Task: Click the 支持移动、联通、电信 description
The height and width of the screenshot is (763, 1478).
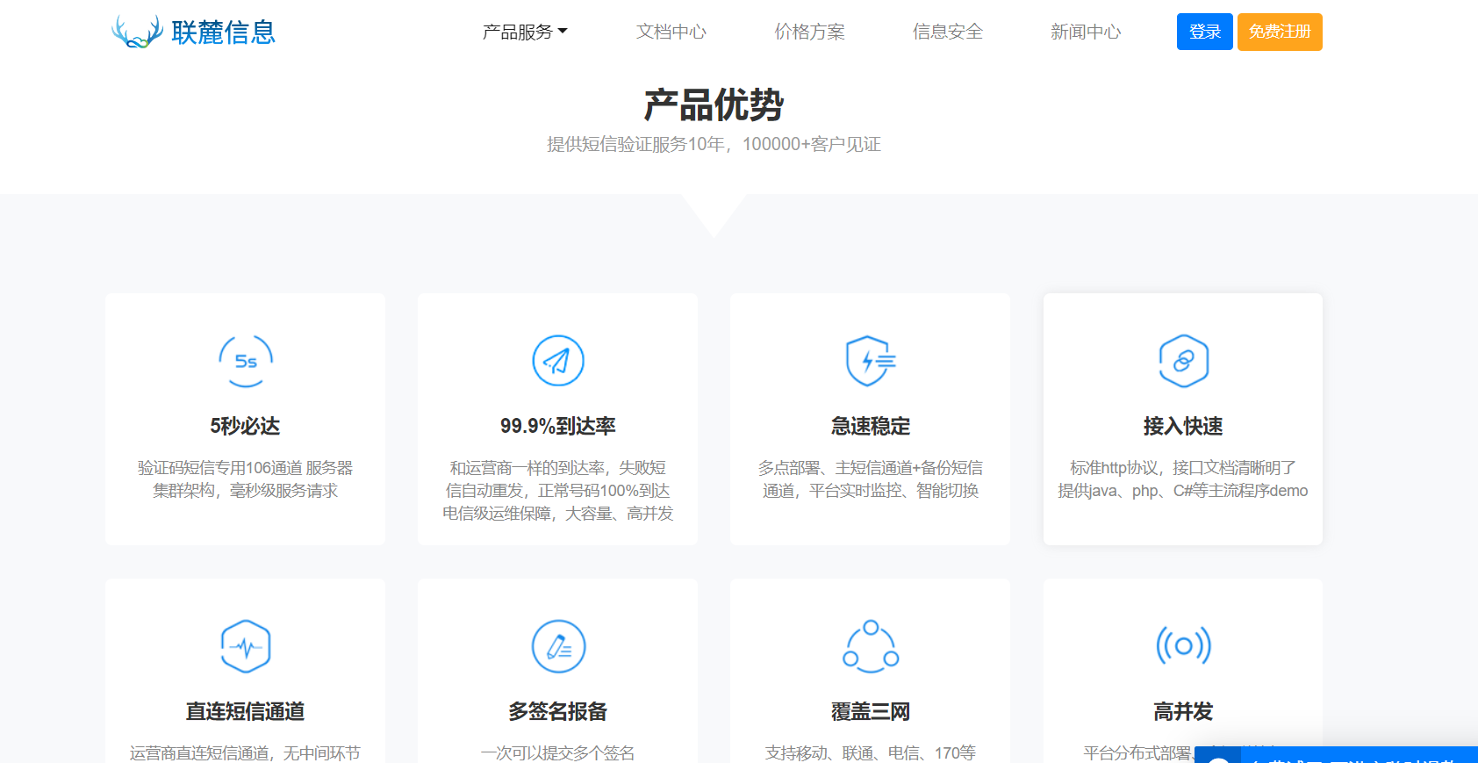Action: click(871, 752)
